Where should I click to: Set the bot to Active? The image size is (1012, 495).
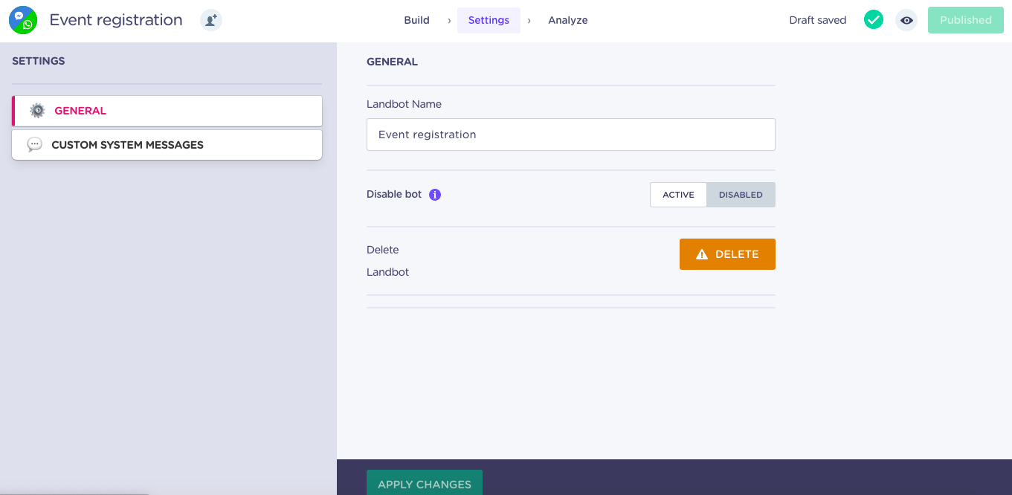coord(678,195)
